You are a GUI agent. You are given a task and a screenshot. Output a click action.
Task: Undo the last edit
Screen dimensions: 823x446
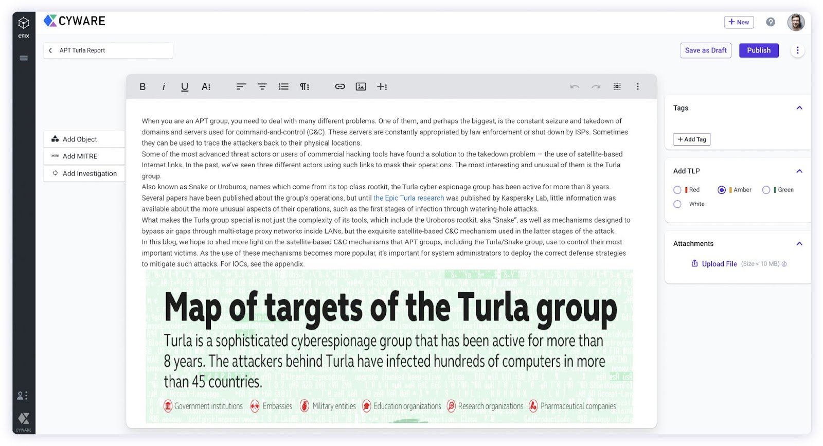pyautogui.click(x=575, y=87)
